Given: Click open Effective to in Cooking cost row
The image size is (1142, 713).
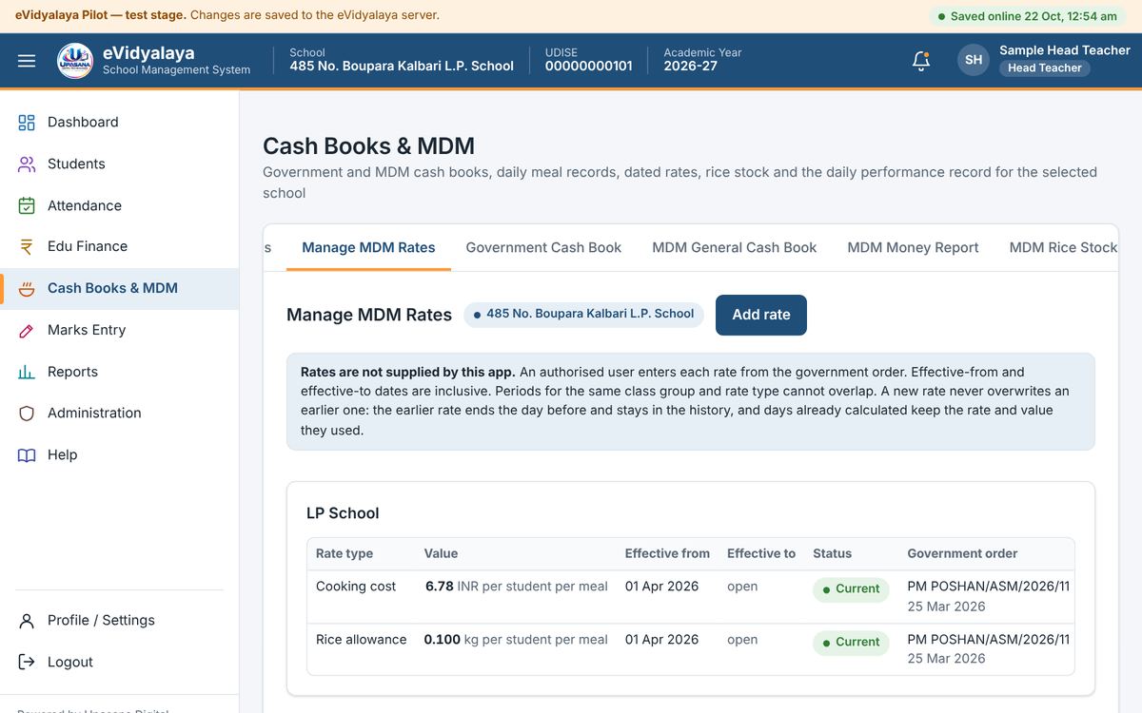Looking at the screenshot, I should point(742,586).
